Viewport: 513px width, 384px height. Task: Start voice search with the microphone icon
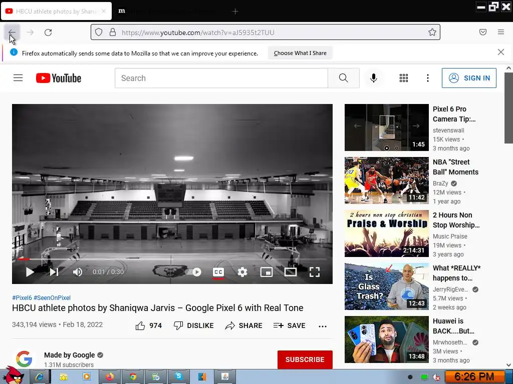(x=374, y=78)
